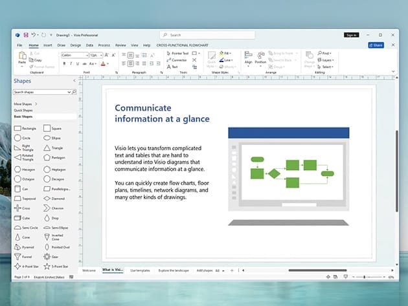Screen dimensions: 408x306
Task: Open the font name dropdown (Calibri)
Action: (74, 56)
